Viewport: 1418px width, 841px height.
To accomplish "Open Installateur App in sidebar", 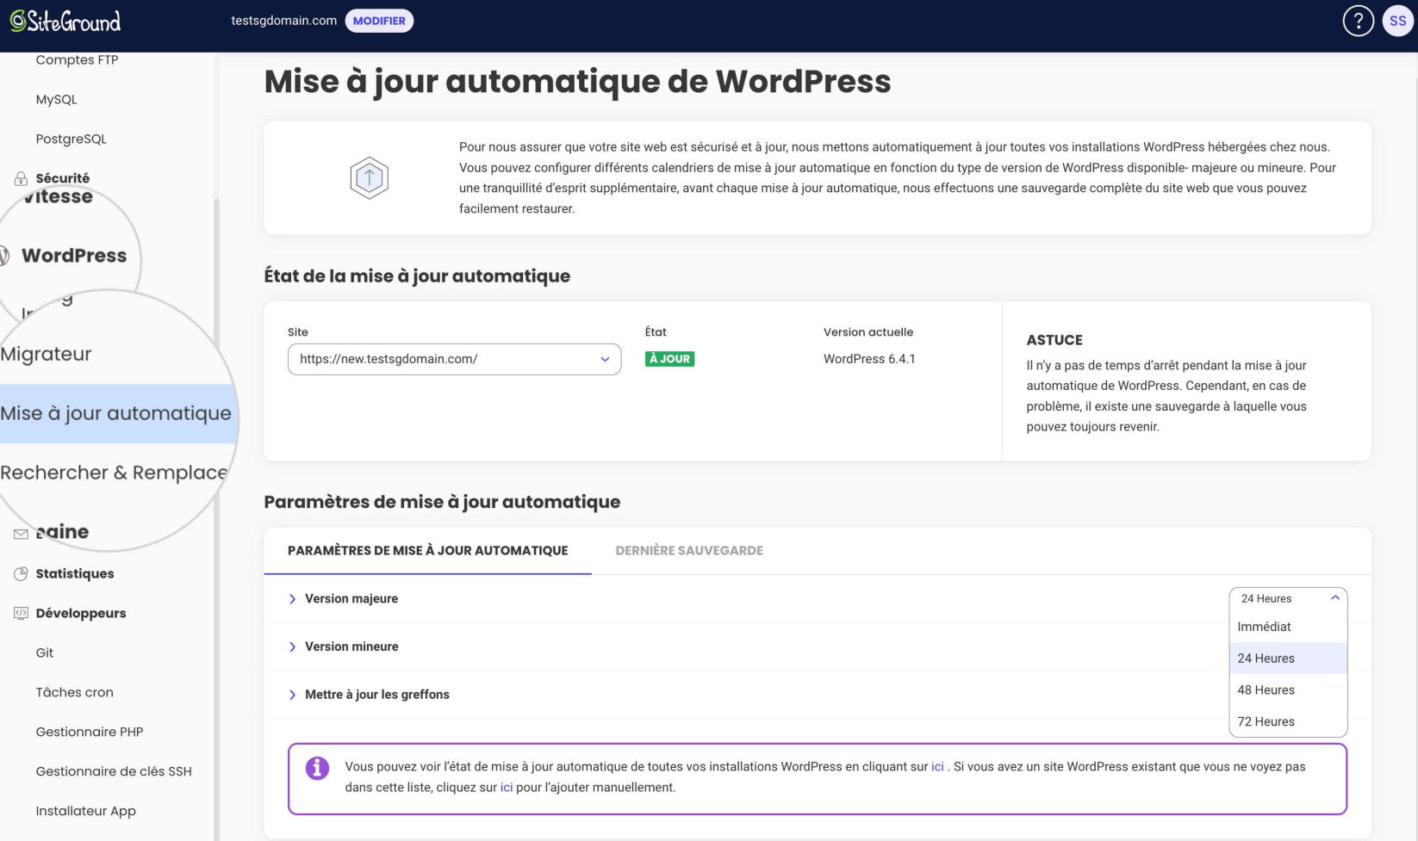I will pyautogui.click(x=85, y=811).
